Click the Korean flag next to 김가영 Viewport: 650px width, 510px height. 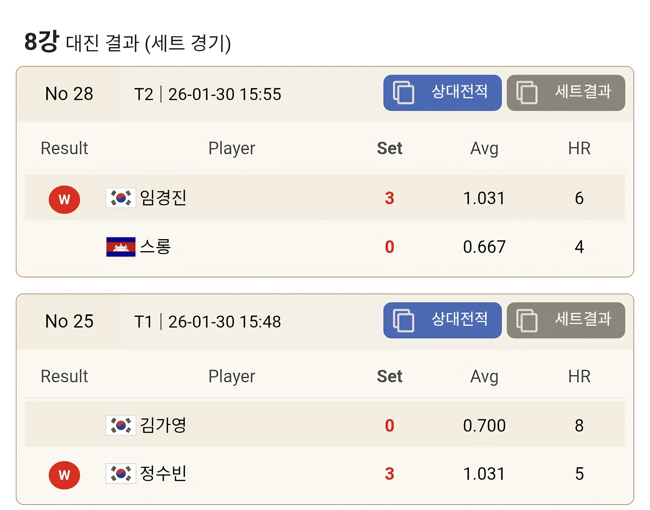coord(121,425)
